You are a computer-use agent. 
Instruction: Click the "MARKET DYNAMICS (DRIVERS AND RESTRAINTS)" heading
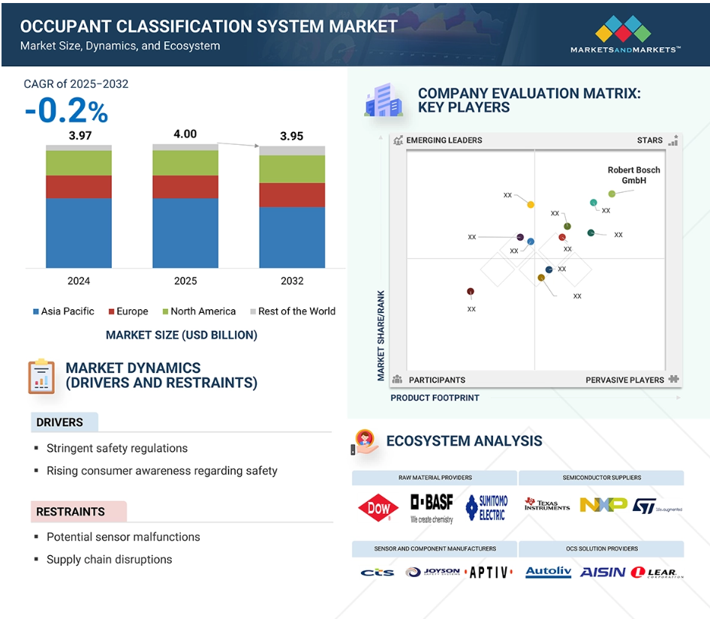tap(161, 375)
